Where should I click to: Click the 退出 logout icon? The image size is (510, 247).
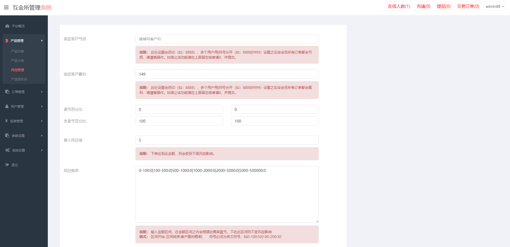[x=7, y=165]
